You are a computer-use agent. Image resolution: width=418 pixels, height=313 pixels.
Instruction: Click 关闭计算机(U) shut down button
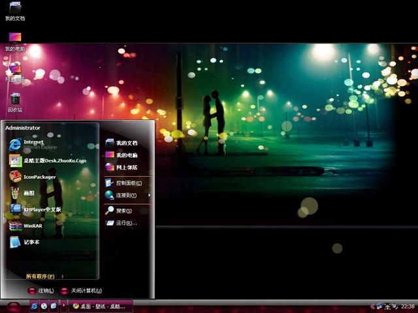click(x=81, y=291)
